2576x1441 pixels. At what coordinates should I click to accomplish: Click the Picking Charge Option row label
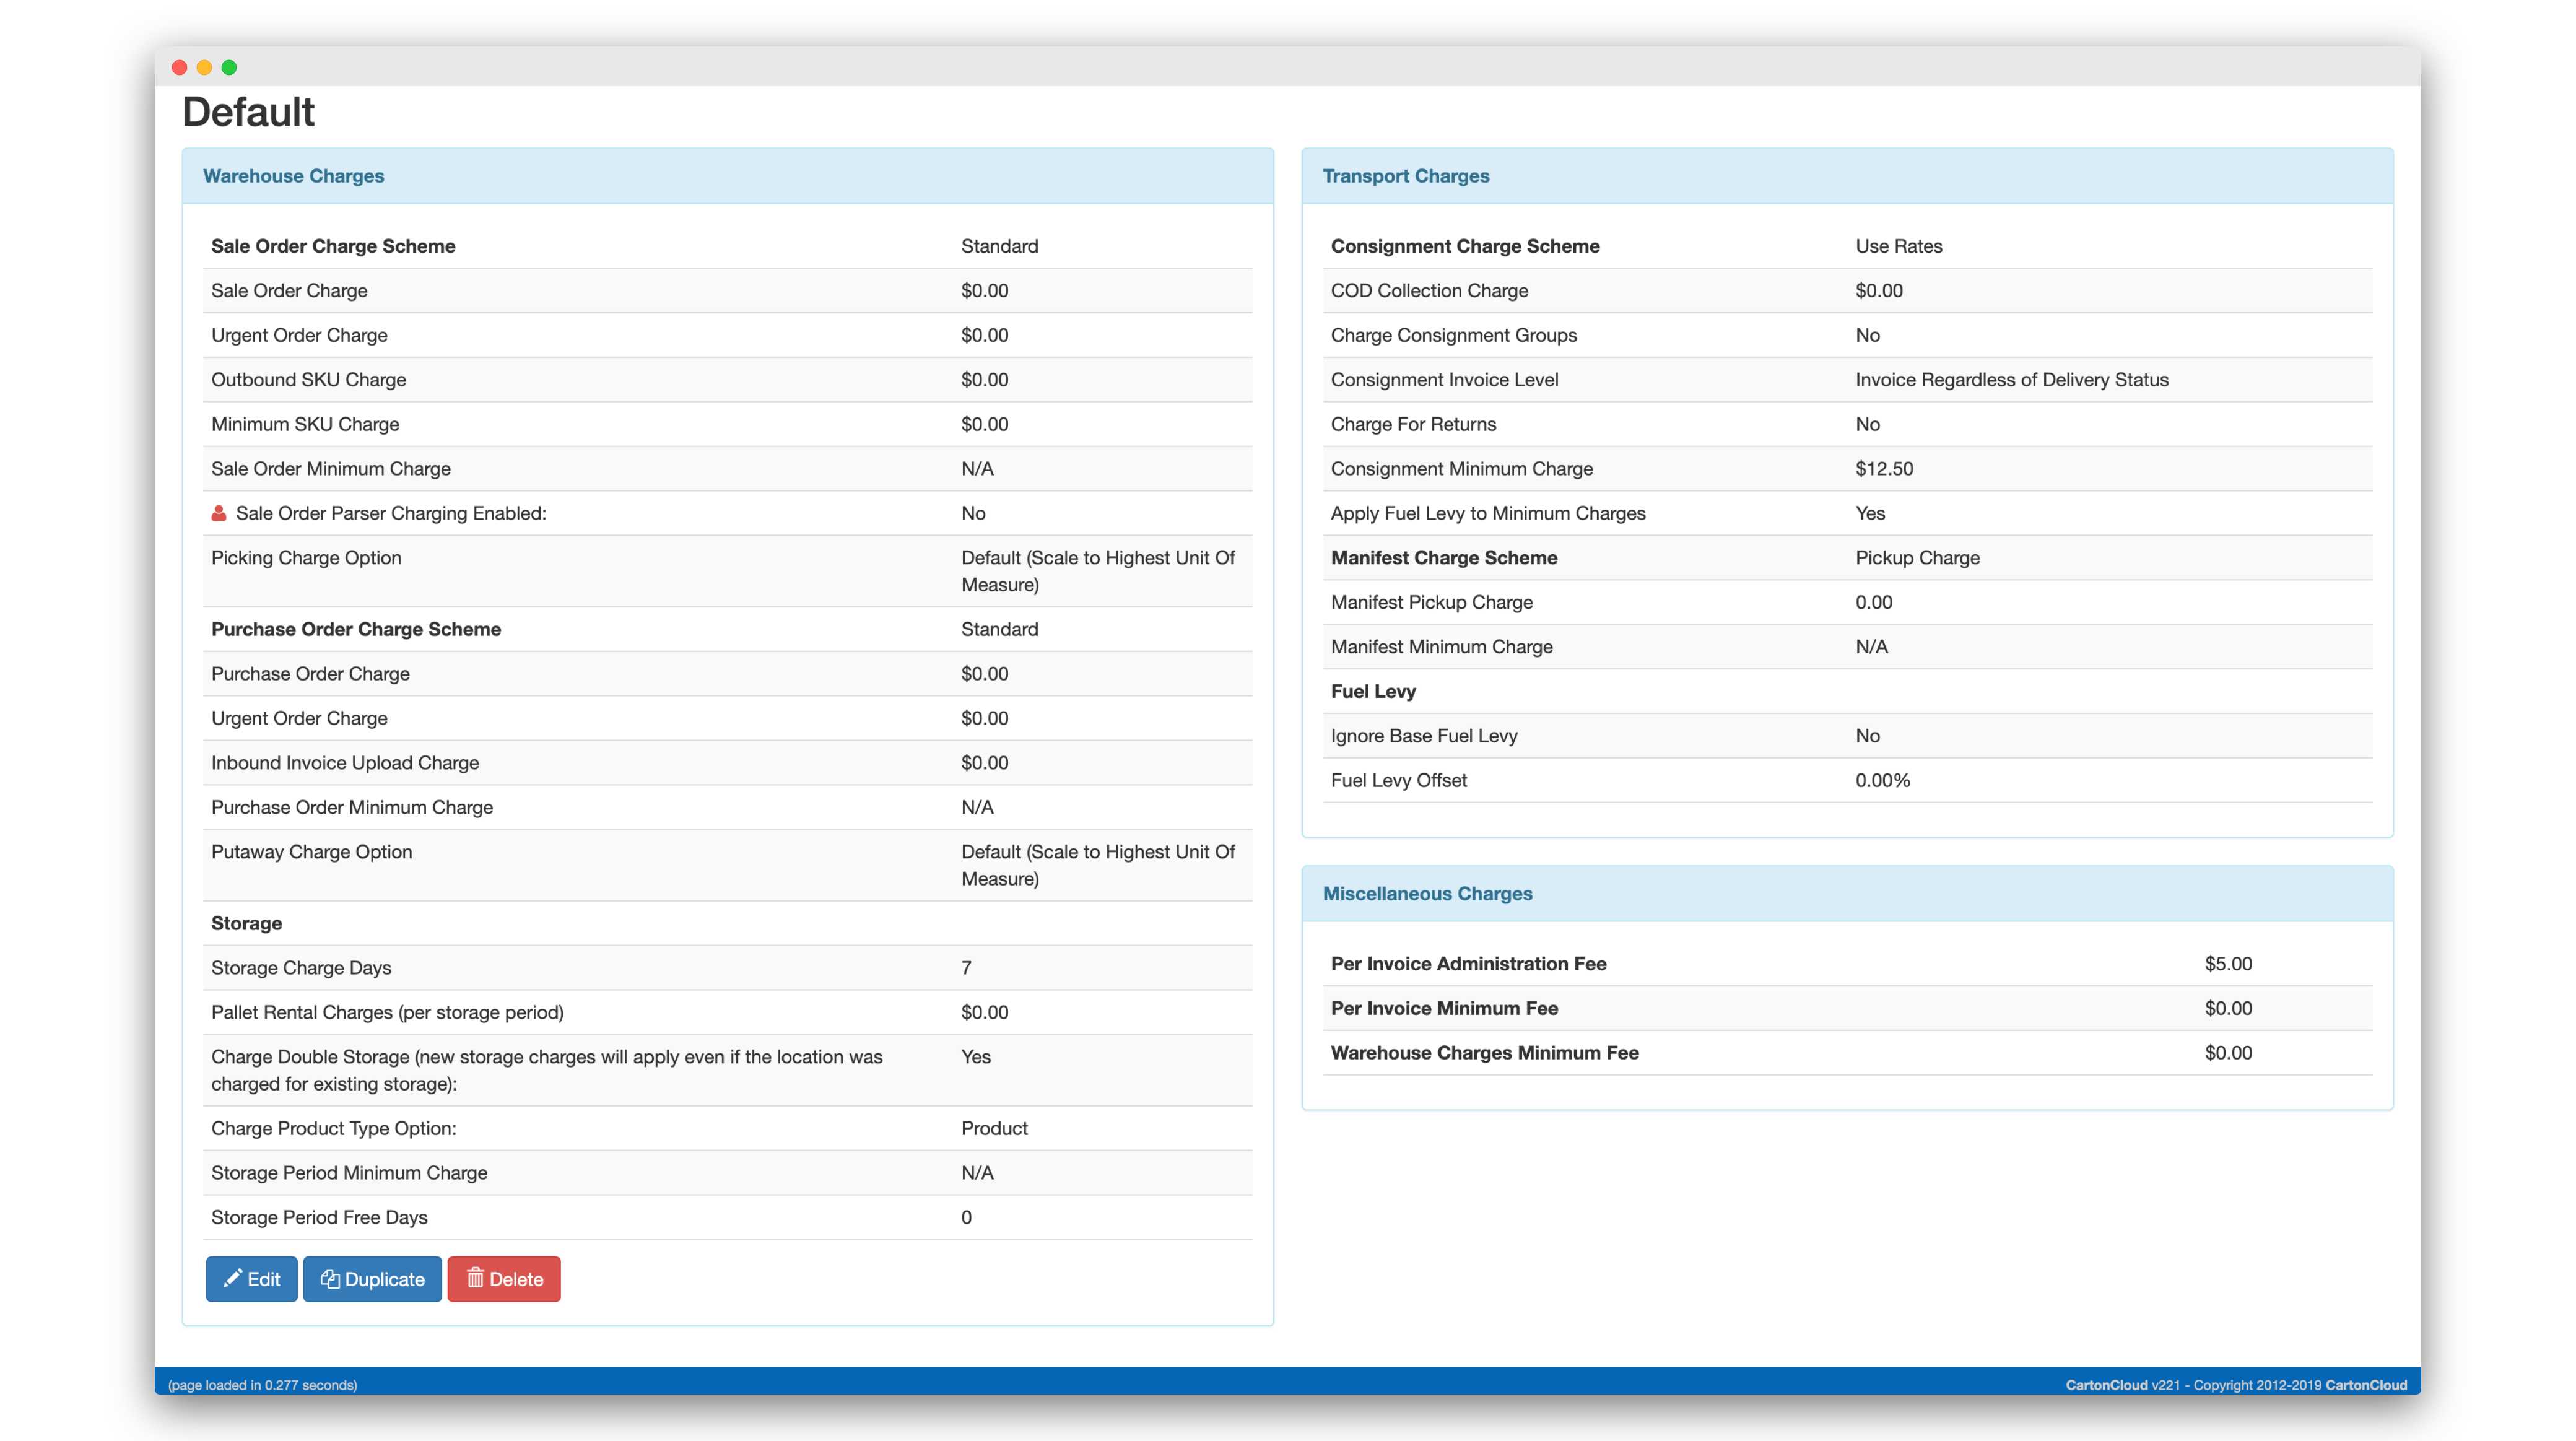[306, 558]
